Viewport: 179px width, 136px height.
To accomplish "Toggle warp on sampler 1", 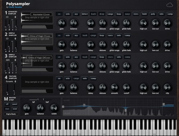I will [127, 14].
